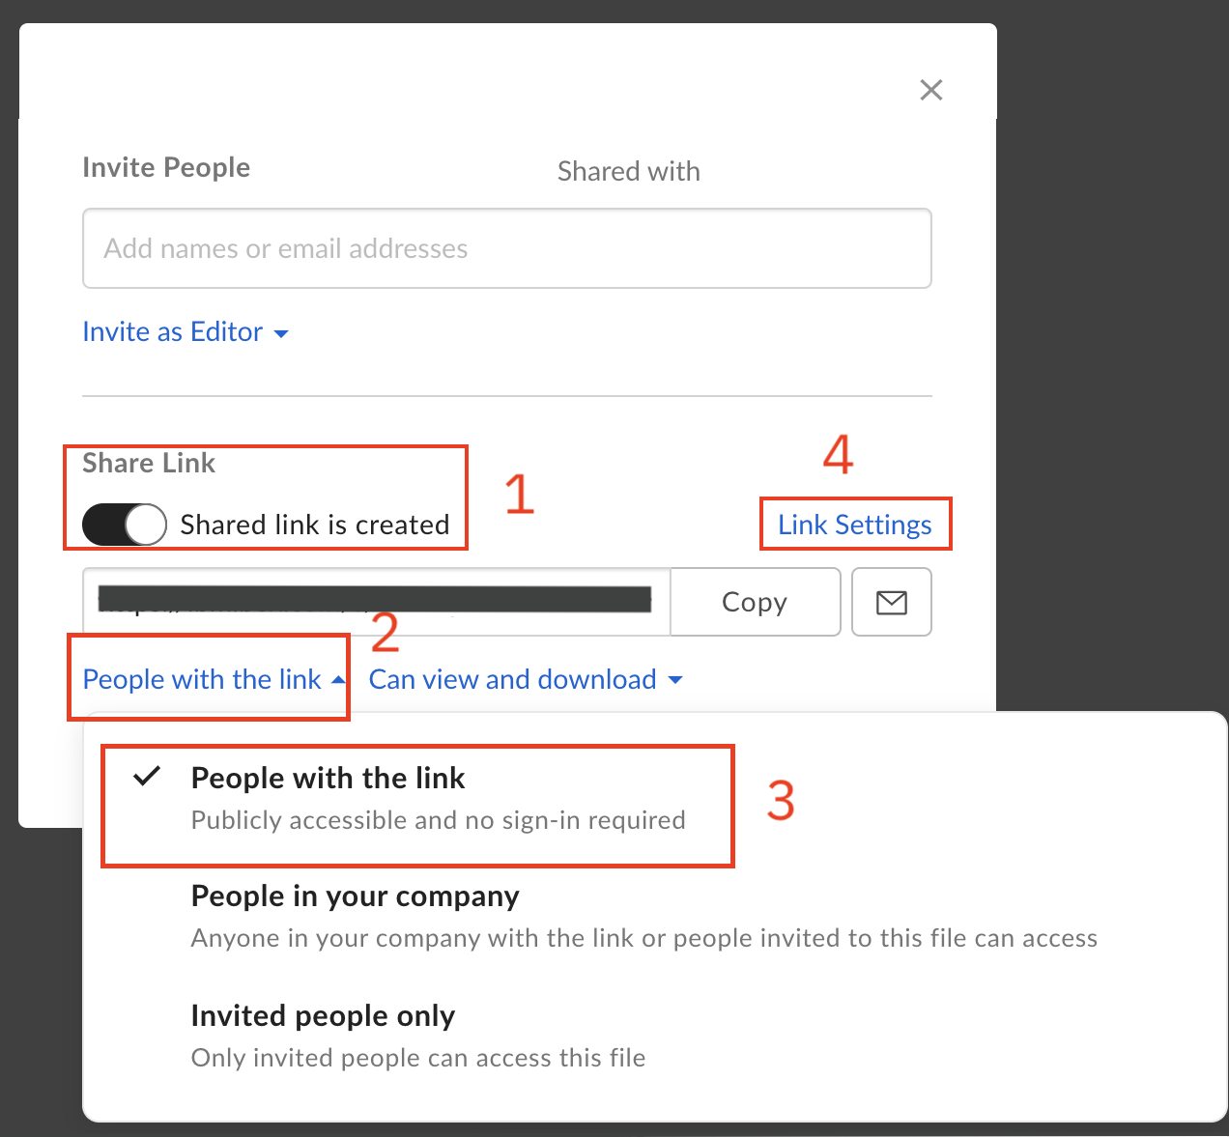Select the People in your company option
The image size is (1229, 1137).
click(x=355, y=896)
